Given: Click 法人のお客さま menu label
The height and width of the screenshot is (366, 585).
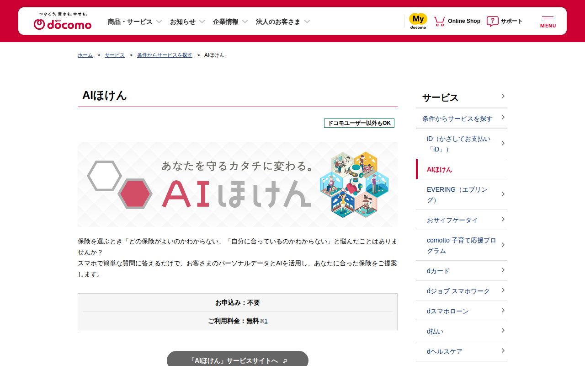Looking at the screenshot, I should click(278, 22).
